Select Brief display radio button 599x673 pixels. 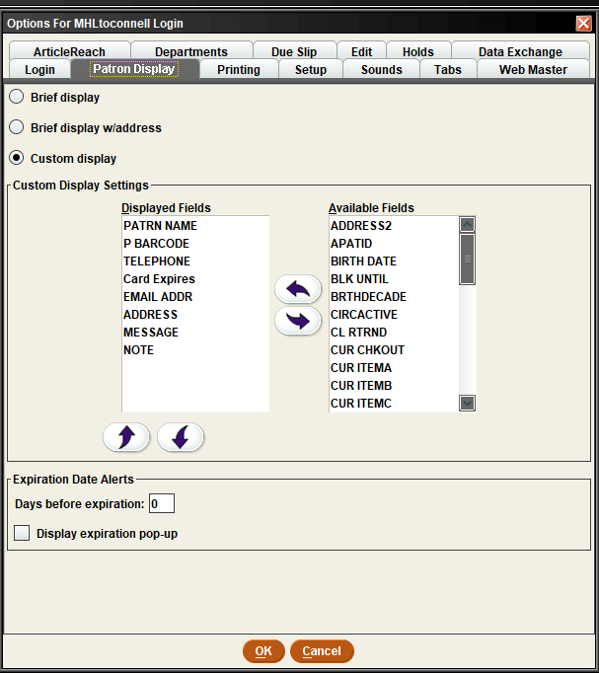[x=17, y=97]
